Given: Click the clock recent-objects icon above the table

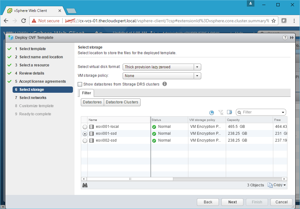Looking at the screenshot, I should 212,112.
